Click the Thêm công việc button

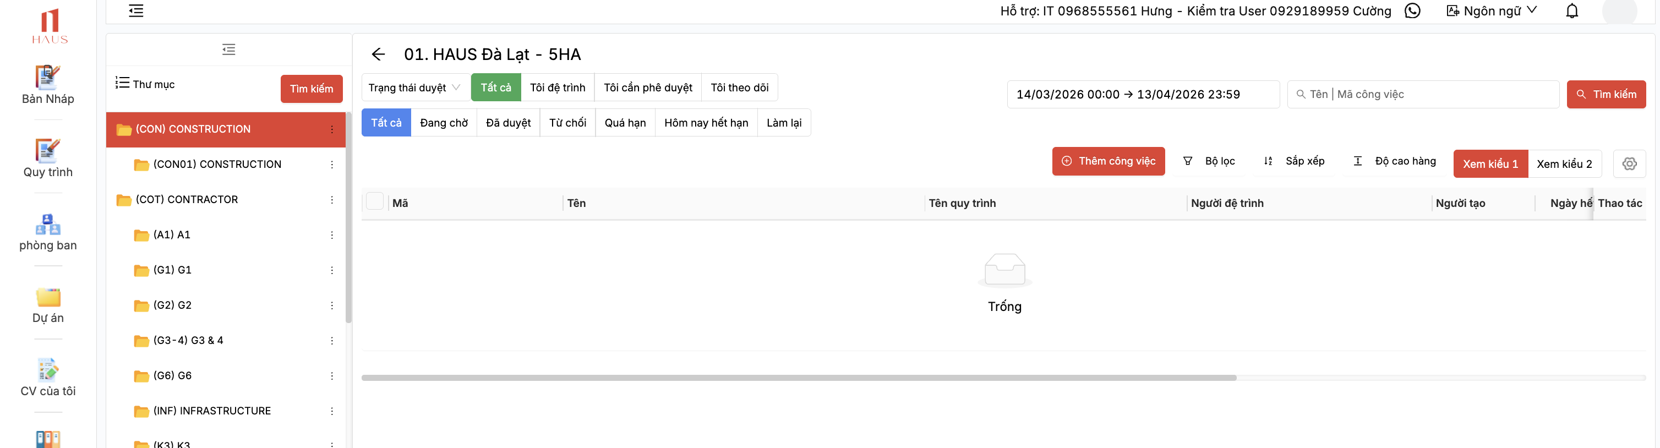(1108, 161)
